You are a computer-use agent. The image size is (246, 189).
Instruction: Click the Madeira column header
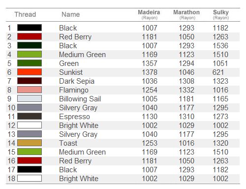click(149, 14)
